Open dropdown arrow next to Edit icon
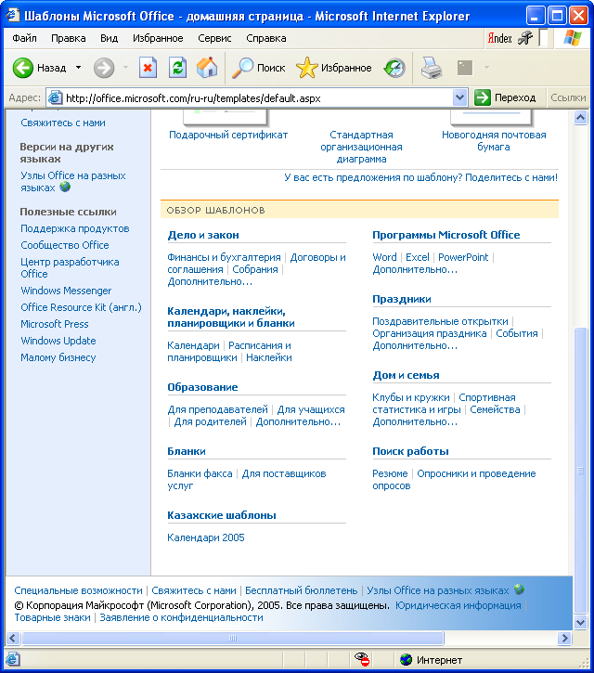Image resolution: width=594 pixels, height=673 pixels. pyautogui.click(x=486, y=68)
